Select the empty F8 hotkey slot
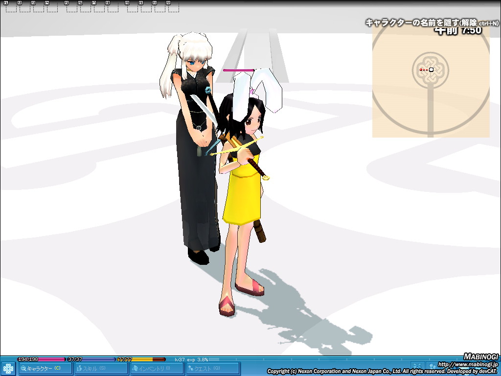 click(x=113, y=7)
